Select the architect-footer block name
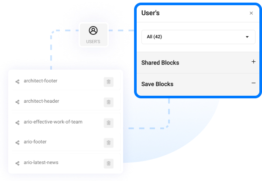262x181 pixels. click(41, 81)
